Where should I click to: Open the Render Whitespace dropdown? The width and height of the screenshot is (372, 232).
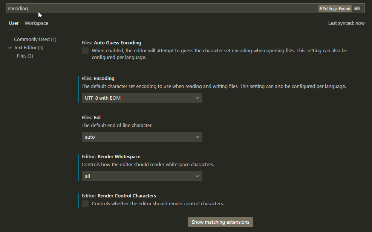click(142, 176)
